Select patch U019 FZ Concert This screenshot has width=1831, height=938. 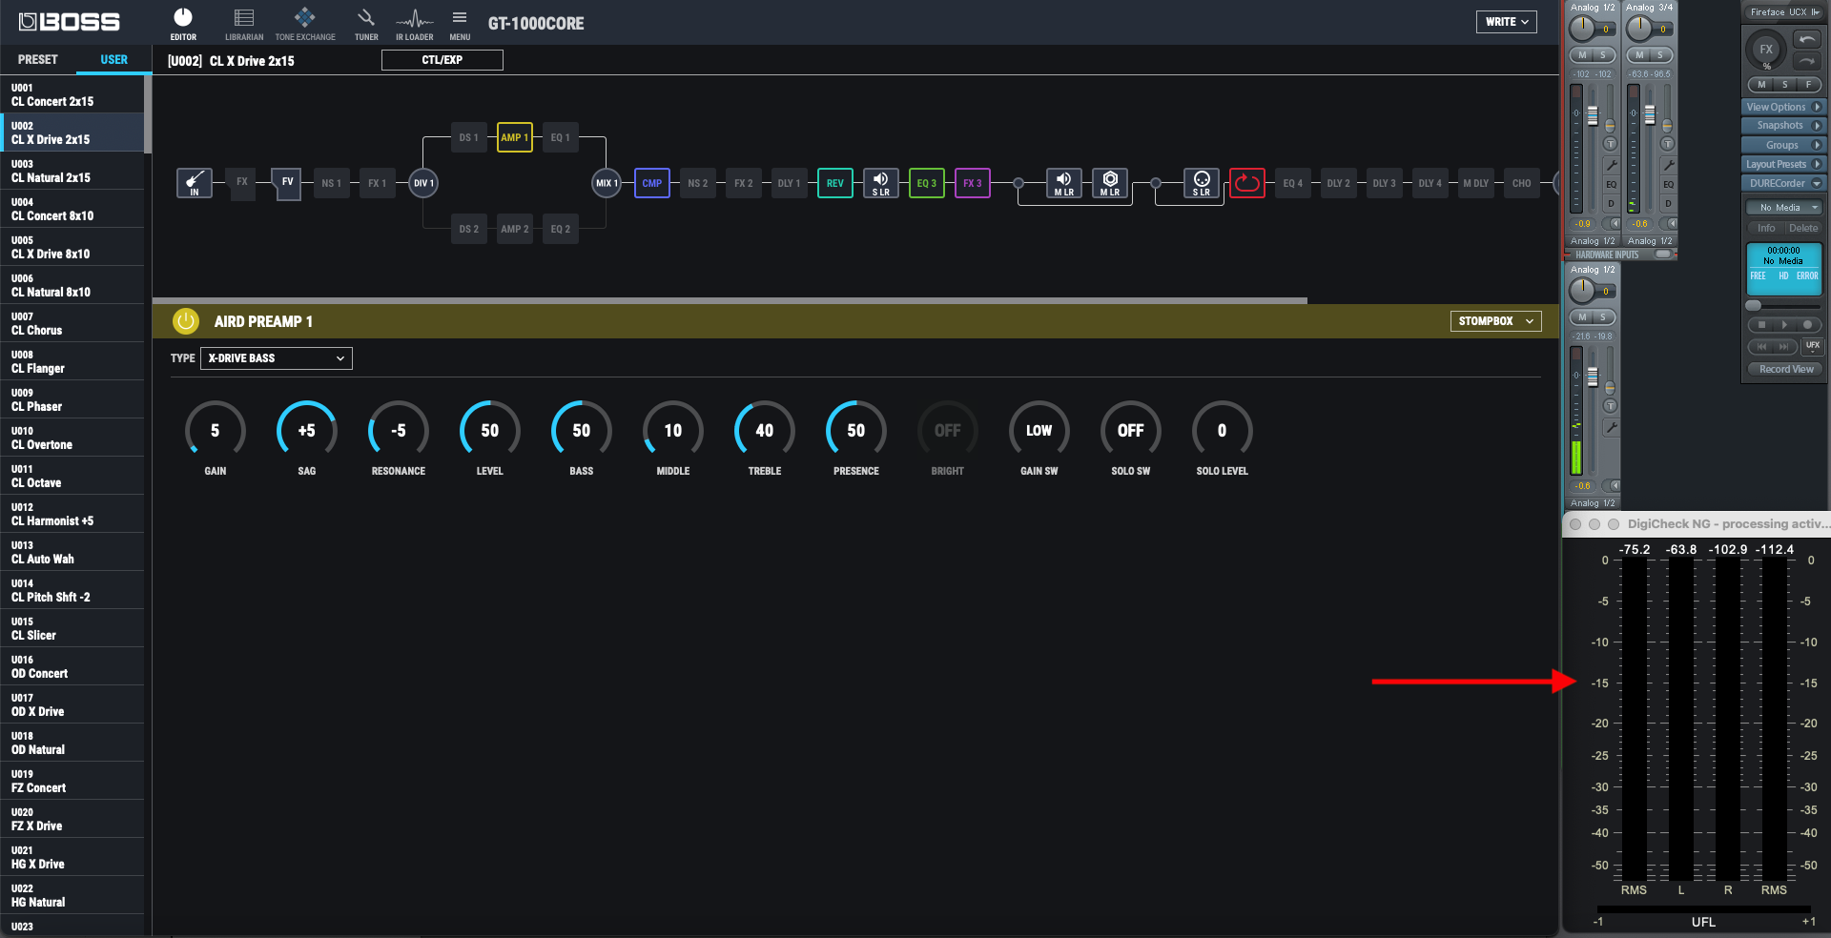(x=72, y=781)
